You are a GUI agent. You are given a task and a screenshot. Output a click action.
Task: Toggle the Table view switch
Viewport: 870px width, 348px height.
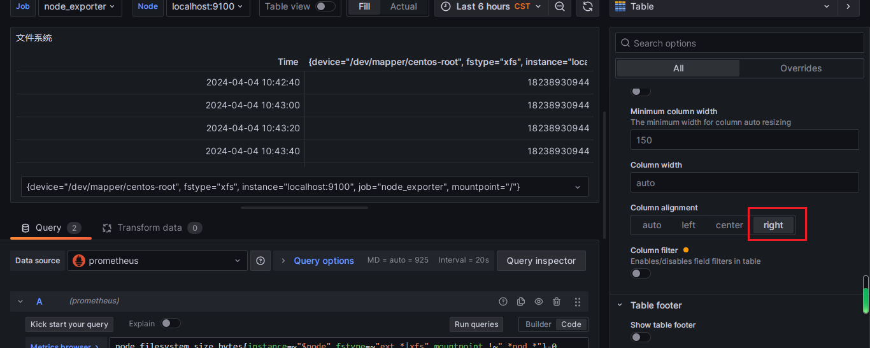click(x=325, y=6)
